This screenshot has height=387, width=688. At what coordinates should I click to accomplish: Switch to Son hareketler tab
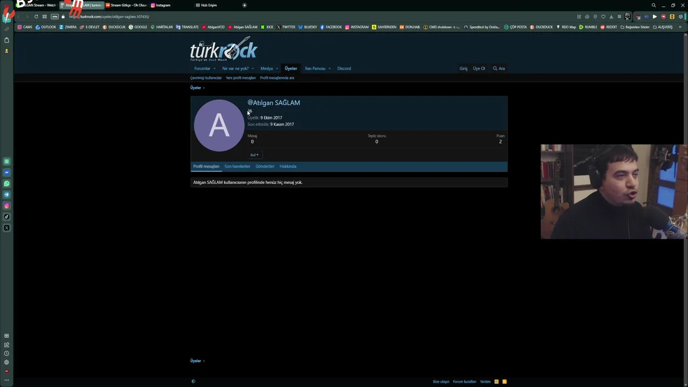[238, 167]
